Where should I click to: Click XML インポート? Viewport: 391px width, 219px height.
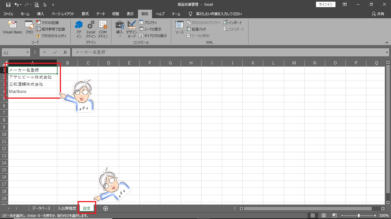click(233, 23)
